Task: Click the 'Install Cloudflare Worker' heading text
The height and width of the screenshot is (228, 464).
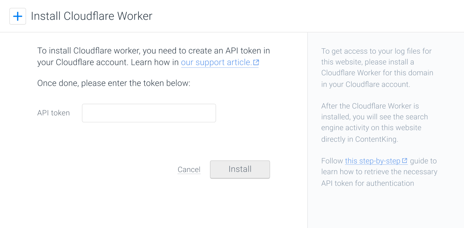Action: click(92, 16)
